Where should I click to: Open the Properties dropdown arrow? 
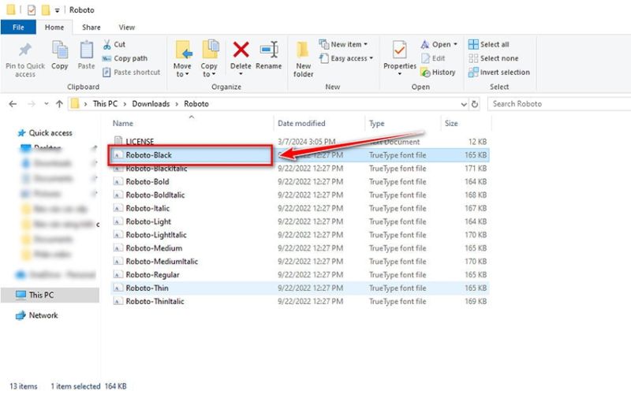coord(400,74)
